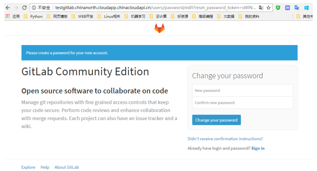
Task: Click the GitLab fox logo
Action: click(x=159, y=28)
